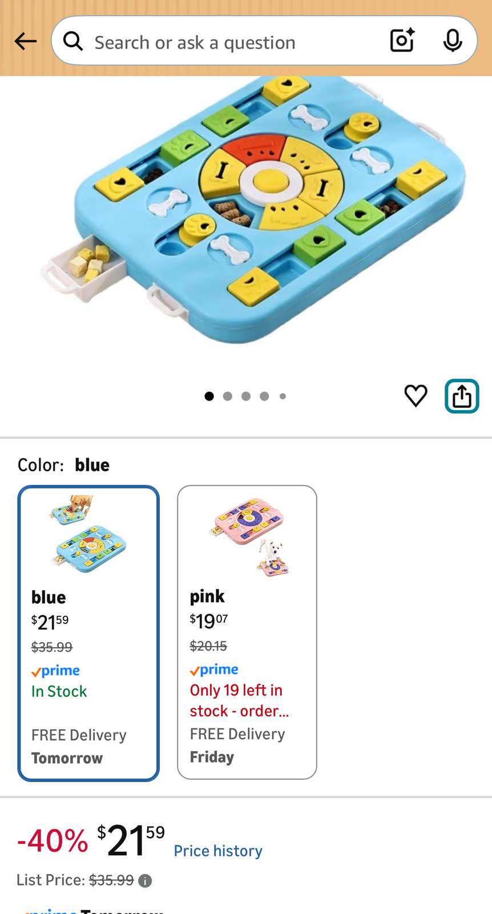Tap the back arrow icon
This screenshot has width=492, height=914.
point(26,41)
